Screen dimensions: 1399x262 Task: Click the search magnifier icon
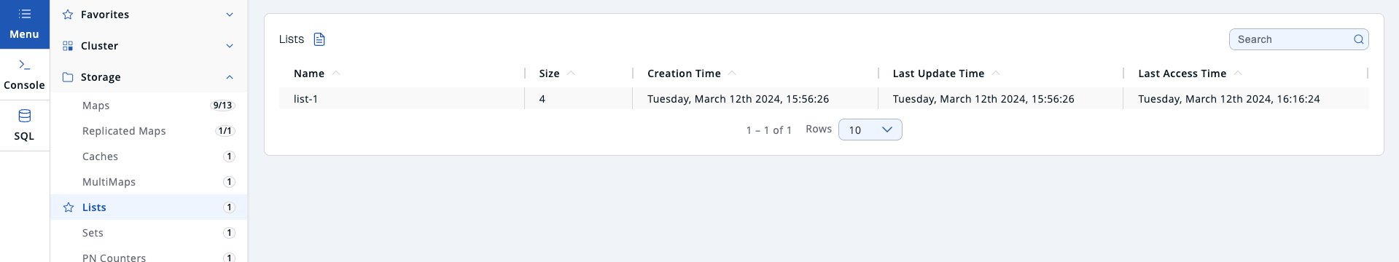click(x=1359, y=39)
